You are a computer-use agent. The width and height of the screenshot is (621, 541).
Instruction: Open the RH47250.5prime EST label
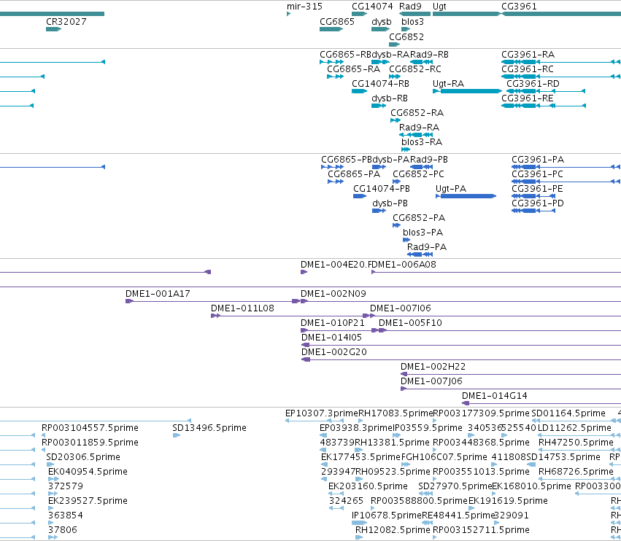click(576, 443)
